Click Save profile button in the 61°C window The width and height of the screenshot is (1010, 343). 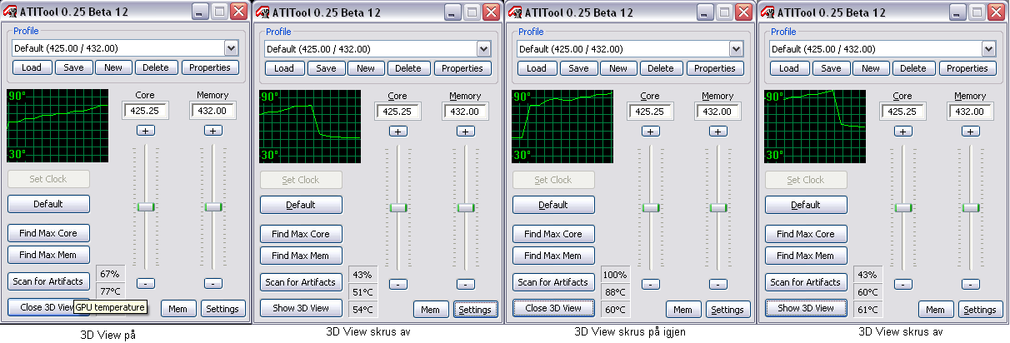[832, 68]
